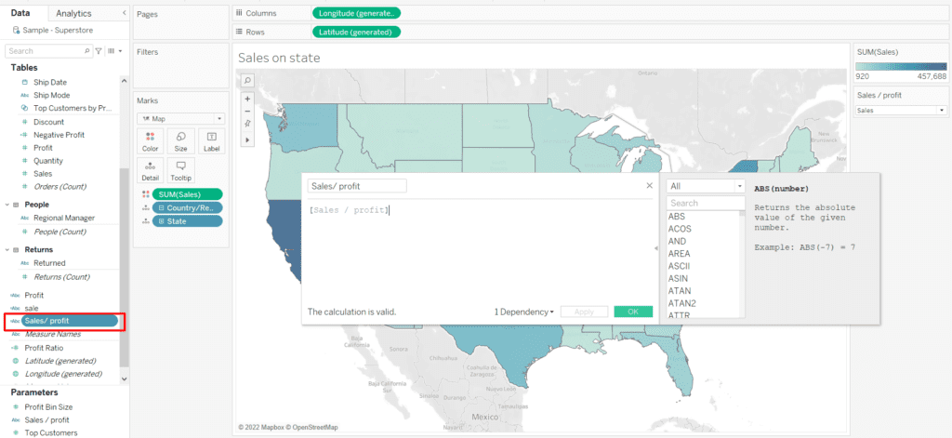Screen dimensions: 952x438
Task: Select the Profit Bin Size parameter
Action: (48, 407)
